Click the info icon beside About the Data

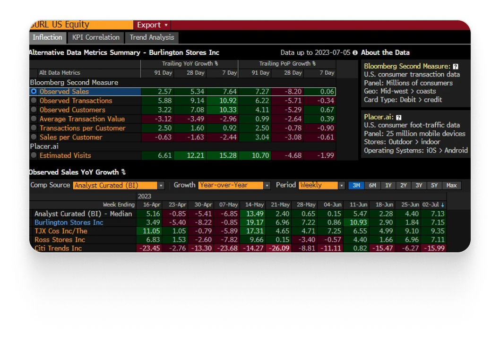tap(354, 53)
